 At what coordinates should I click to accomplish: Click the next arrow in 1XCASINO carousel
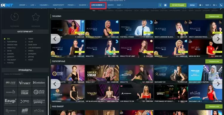tap(217, 39)
